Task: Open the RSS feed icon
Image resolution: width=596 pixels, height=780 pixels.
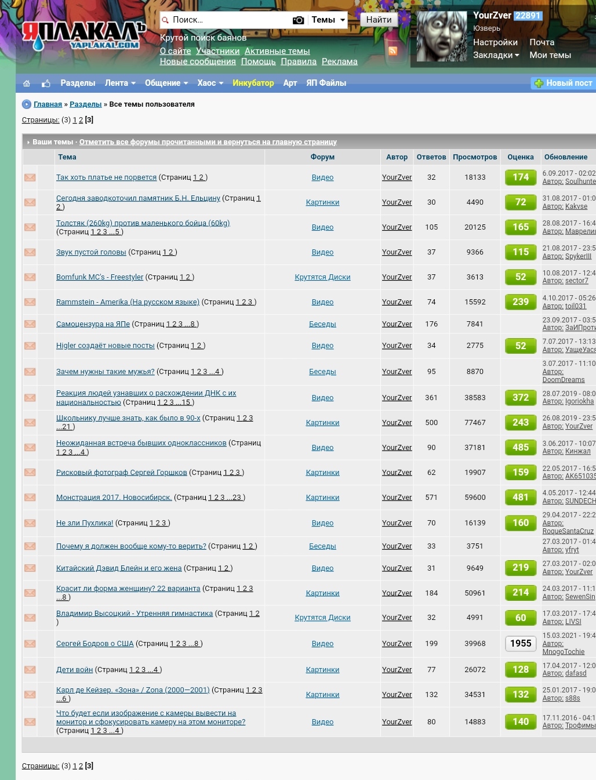Action: (x=393, y=51)
